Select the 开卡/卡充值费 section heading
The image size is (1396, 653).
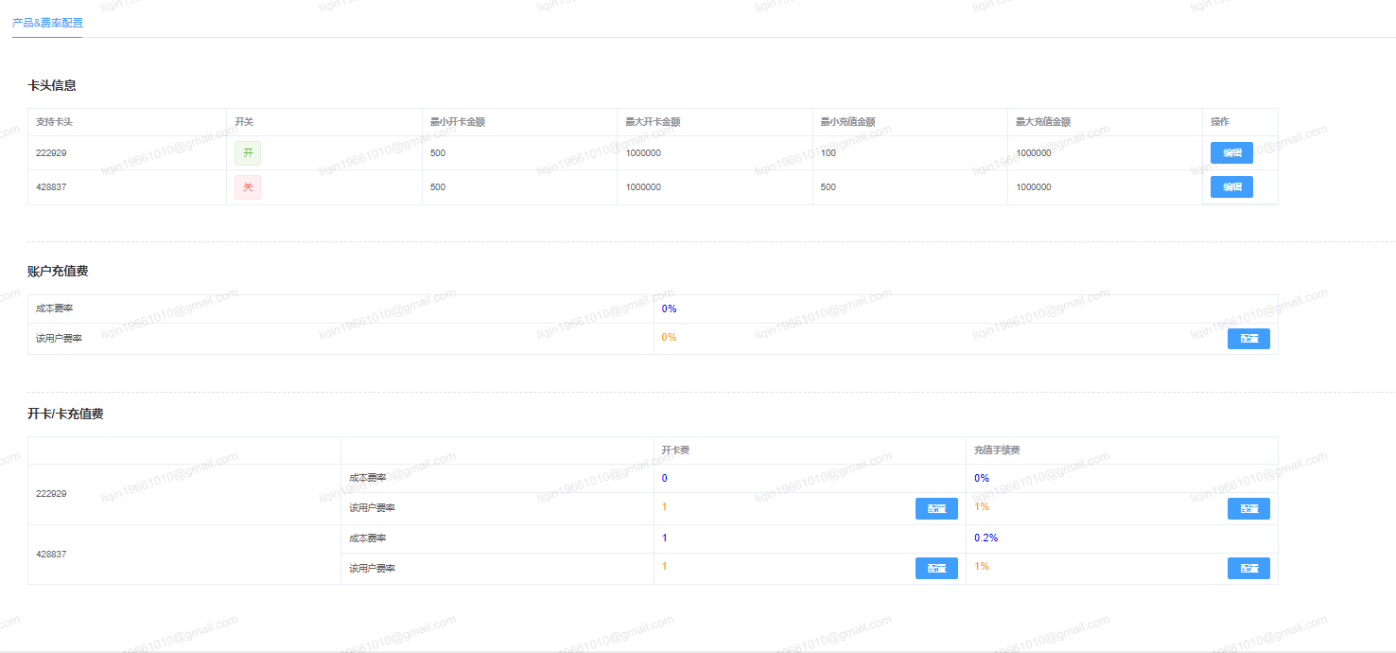pos(65,415)
